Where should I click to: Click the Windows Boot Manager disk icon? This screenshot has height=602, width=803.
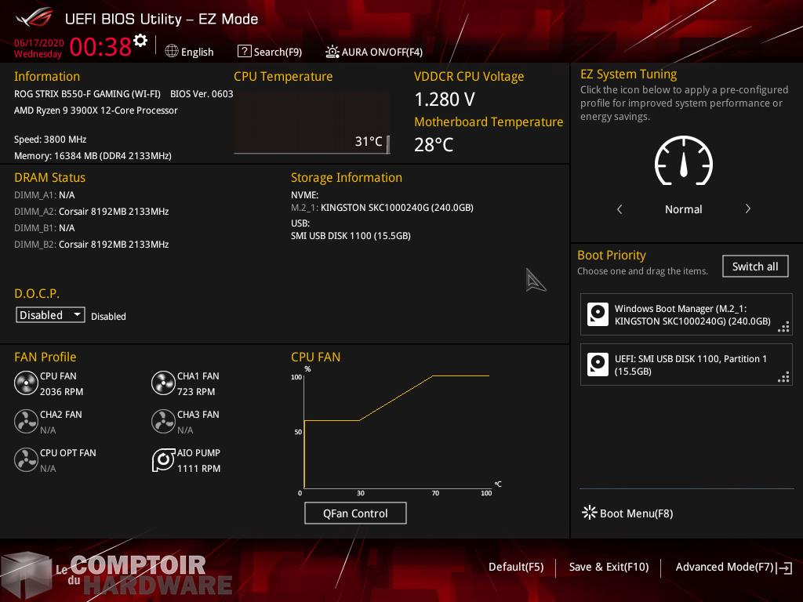click(x=598, y=314)
